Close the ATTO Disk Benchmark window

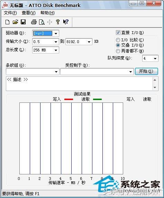click(x=154, y=3)
